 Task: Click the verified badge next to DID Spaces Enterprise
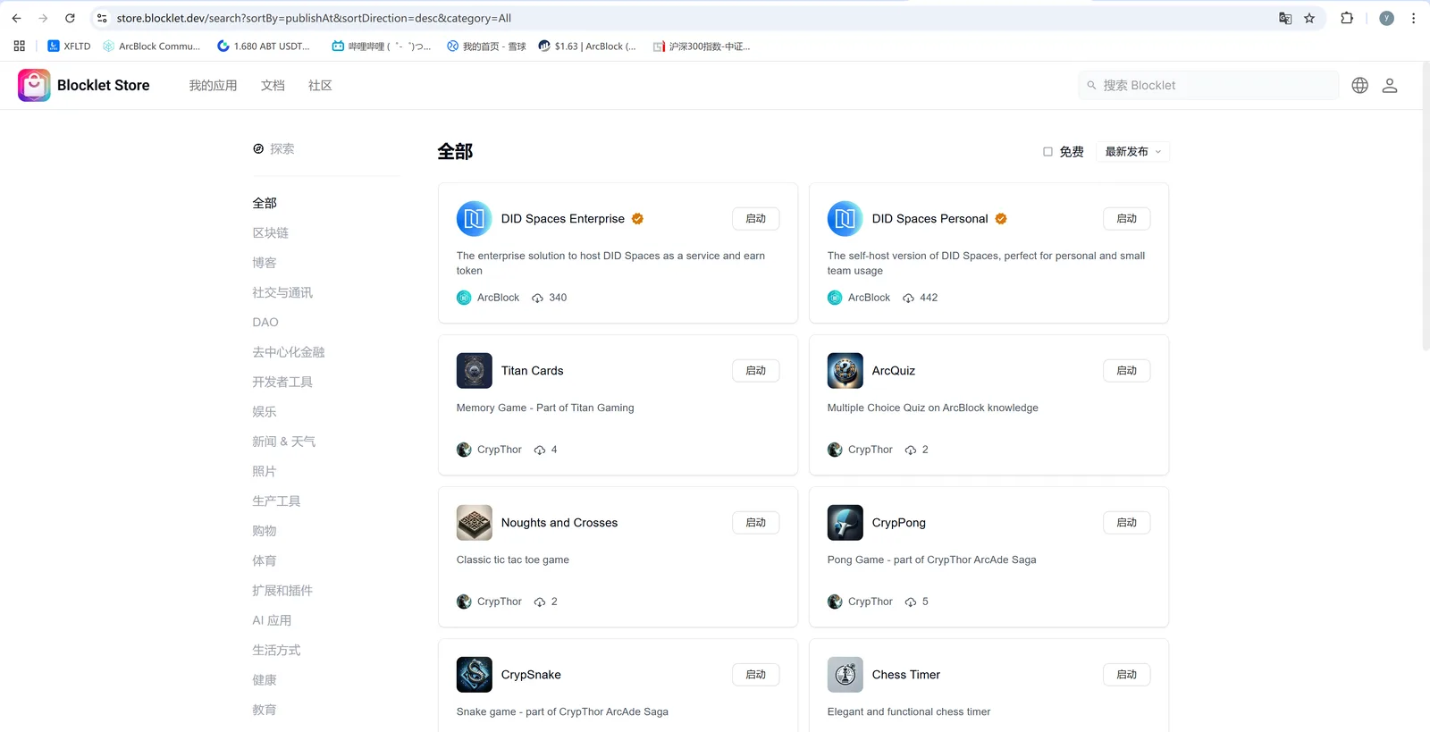pos(637,219)
